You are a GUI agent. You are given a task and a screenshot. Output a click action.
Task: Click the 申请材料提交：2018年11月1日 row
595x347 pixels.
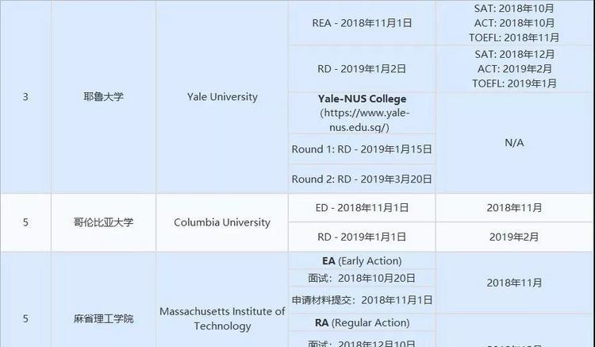pyautogui.click(x=361, y=300)
